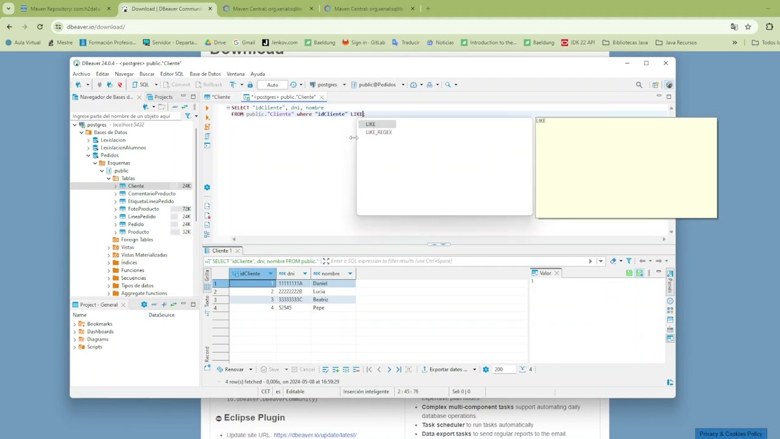Click the new database connection icon
780x439 pixels.
point(78,85)
